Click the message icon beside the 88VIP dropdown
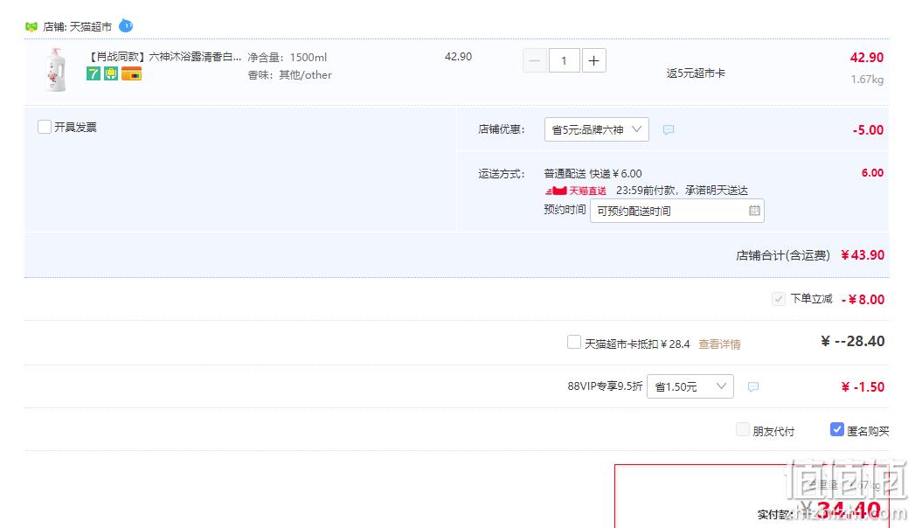915x528 pixels. click(753, 386)
